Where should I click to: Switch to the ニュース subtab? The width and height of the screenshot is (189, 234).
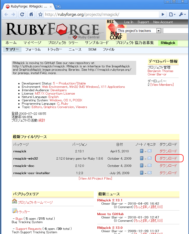pos(75,49)
